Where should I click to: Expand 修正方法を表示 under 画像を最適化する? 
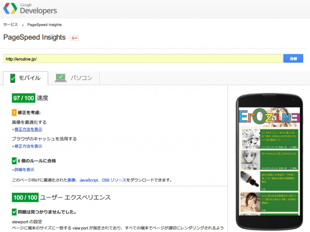point(28,129)
